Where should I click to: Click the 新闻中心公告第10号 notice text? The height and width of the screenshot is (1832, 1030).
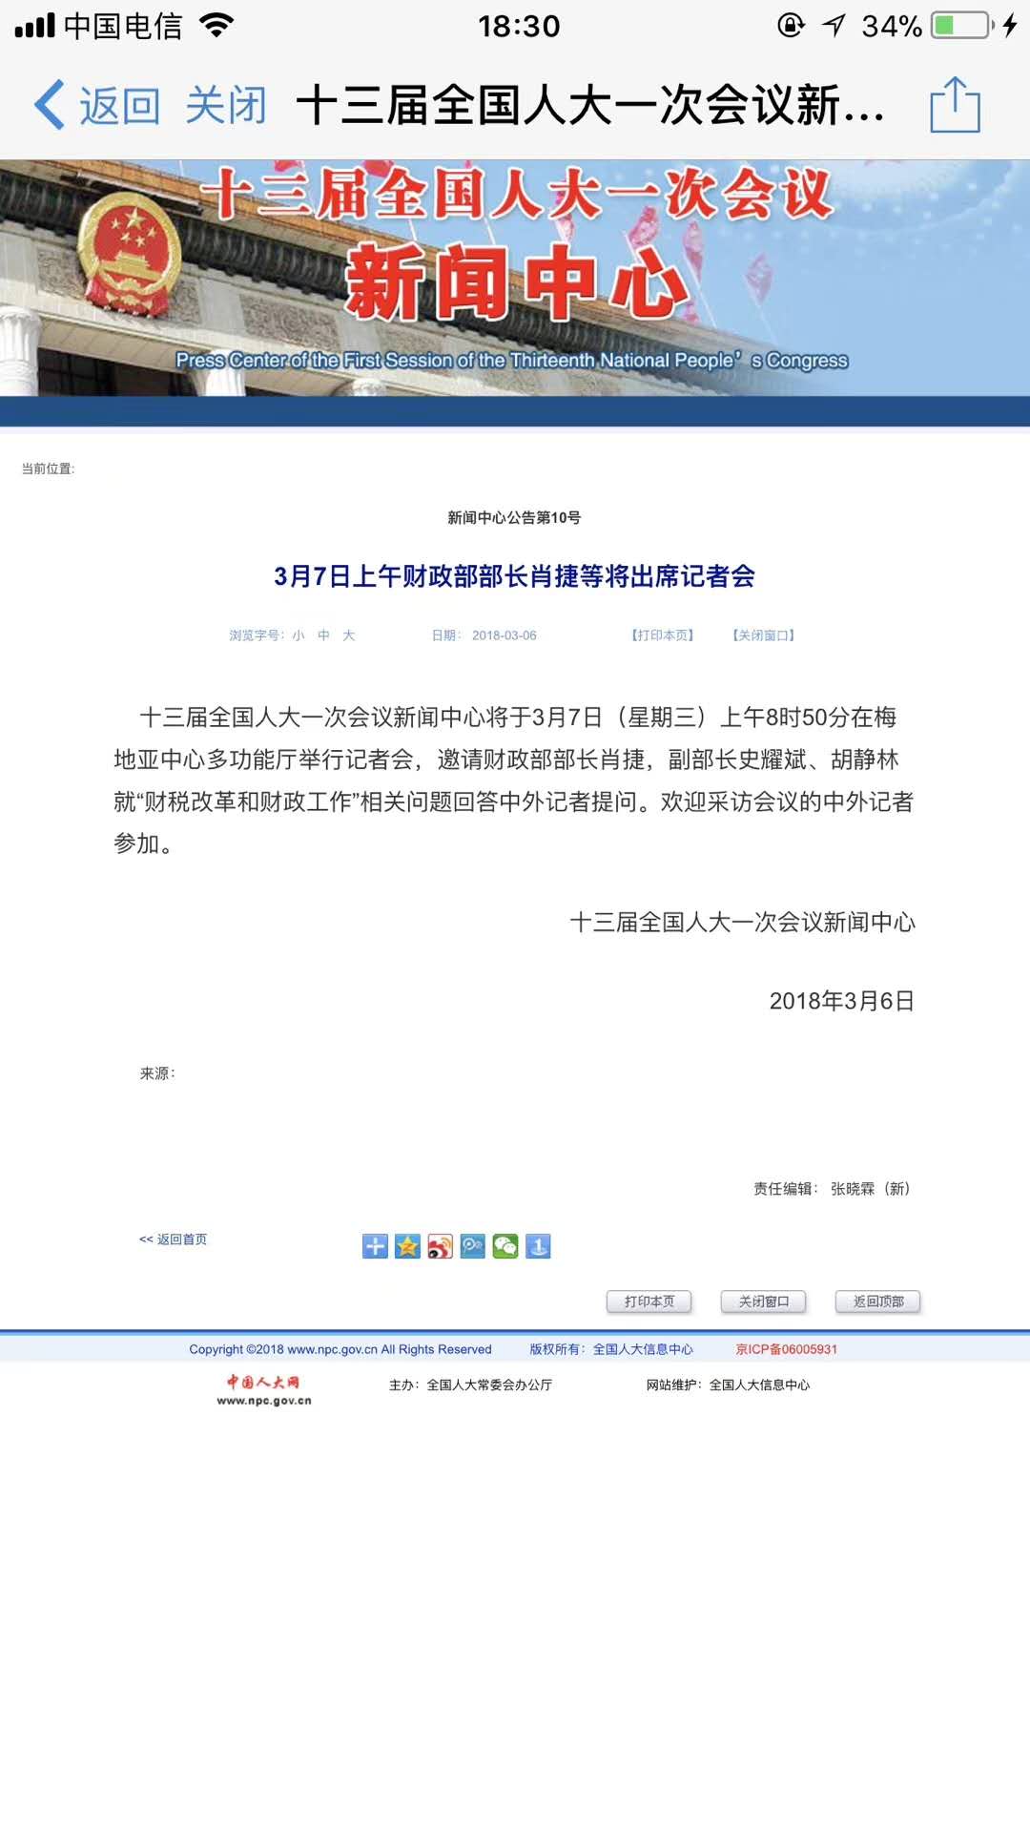point(514,518)
